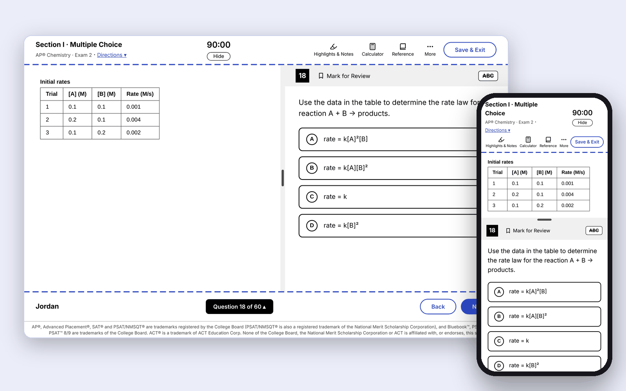Viewport: 626px width, 391px height.
Task: Mark question 18 for review on phone
Action: (528, 231)
